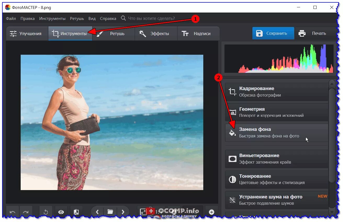Switch to the Улучшения tab
Screen dimensions: 343x222
[x=27, y=34]
